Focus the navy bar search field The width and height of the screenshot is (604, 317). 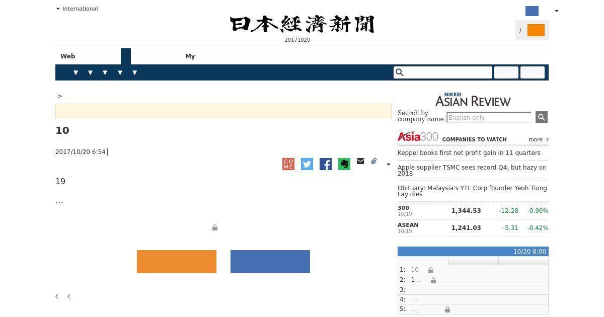(x=443, y=72)
